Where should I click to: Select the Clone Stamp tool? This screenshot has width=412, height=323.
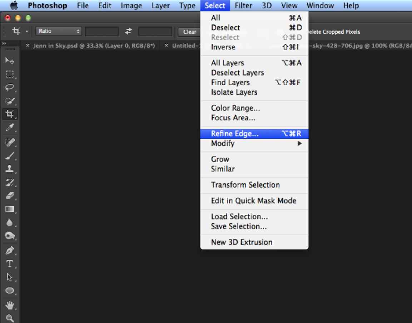[x=10, y=169]
